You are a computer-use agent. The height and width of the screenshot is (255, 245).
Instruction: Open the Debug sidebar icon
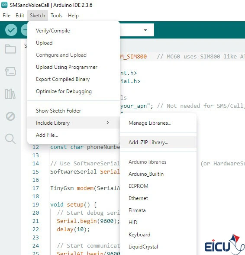pos(10,116)
